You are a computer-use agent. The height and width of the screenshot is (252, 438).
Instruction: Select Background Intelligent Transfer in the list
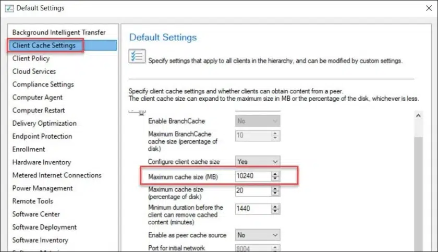click(x=59, y=32)
